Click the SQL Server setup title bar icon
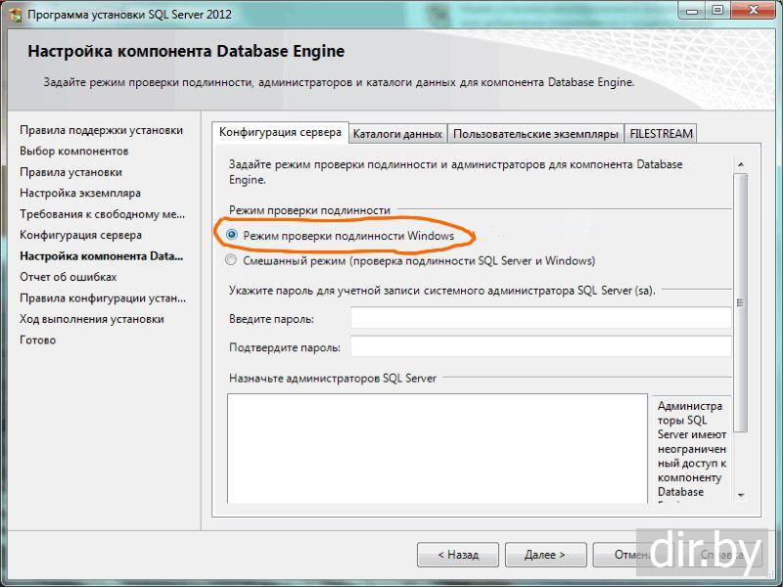783x587 pixels. click(x=16, y=15)
